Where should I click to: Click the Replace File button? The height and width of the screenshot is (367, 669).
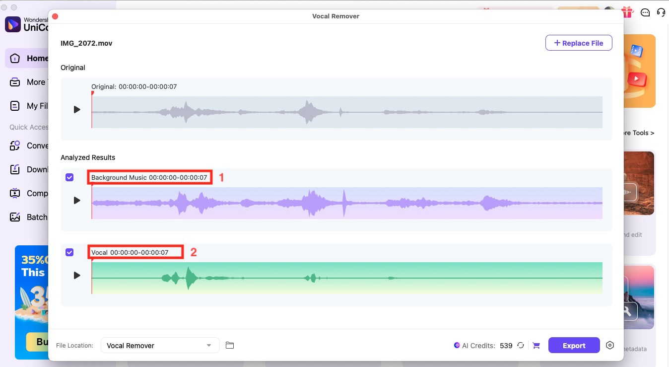579,43
